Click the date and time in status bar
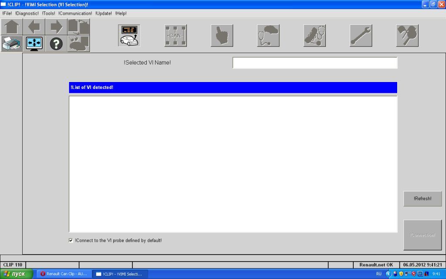The image size is (446, 279). pyautogui.click(x=422, y=265)
